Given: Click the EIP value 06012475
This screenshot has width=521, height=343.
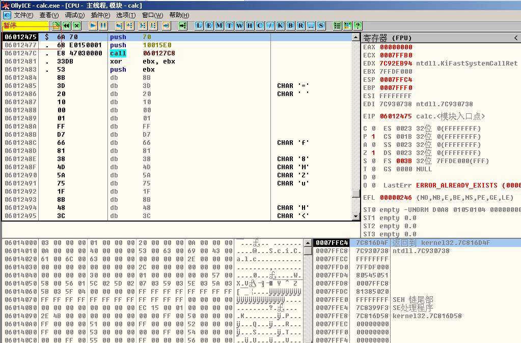Looking at the screenshot, I should 396,116.
